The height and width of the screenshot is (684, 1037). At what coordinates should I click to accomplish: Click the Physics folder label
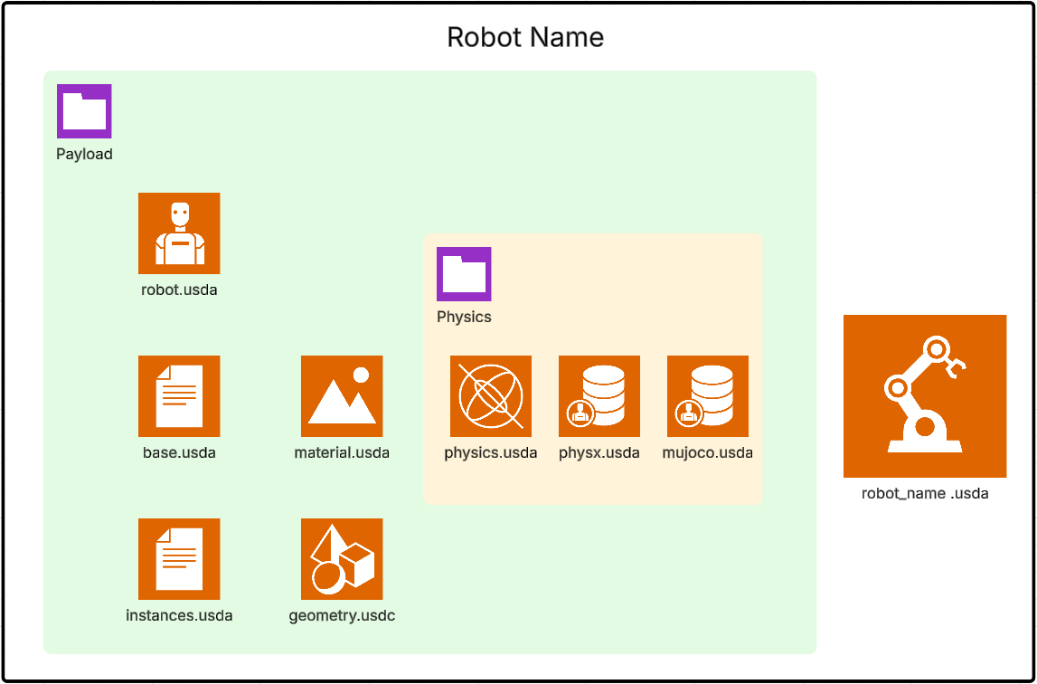click(x=464, y=318)
